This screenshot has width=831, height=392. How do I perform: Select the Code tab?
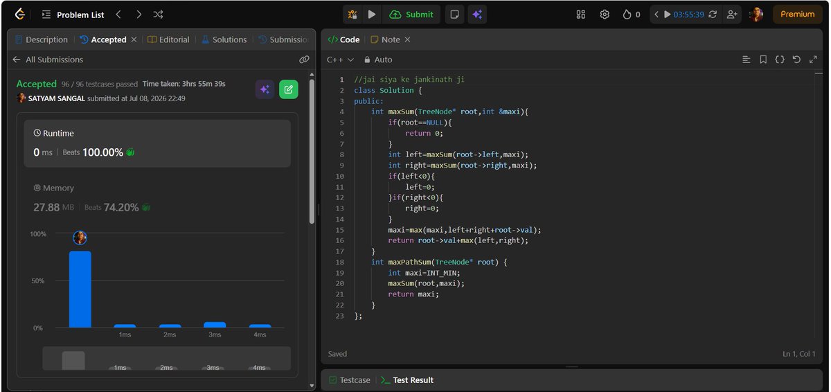click(x=343, y=39)
